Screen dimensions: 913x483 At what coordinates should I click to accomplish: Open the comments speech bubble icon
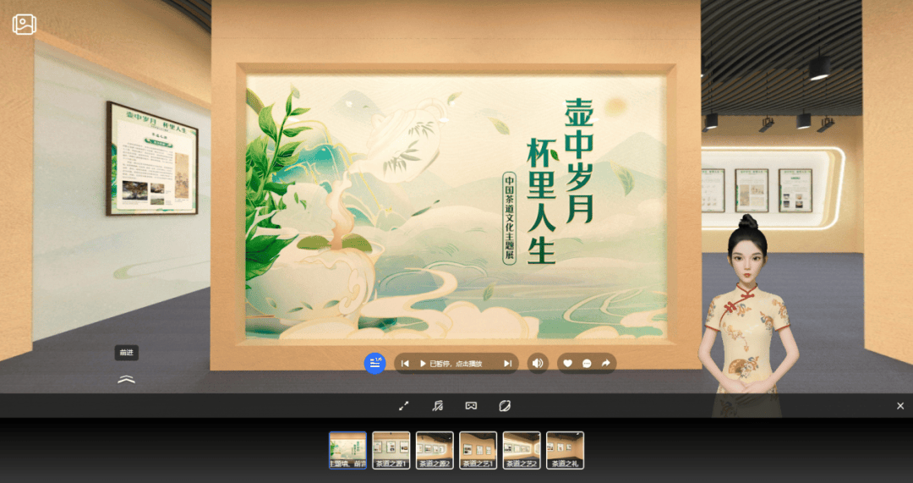click(x=587, y=363)
